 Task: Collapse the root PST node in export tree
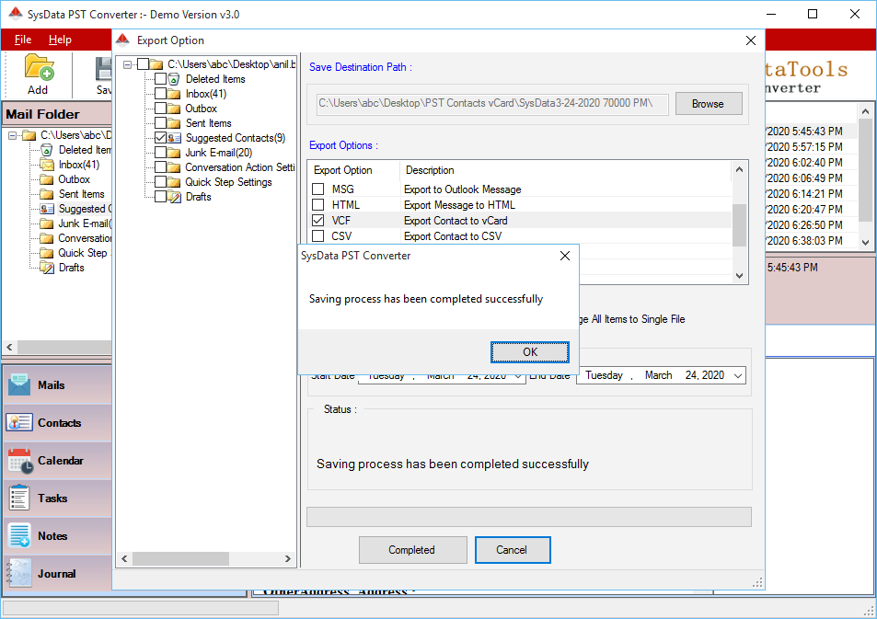point(128,65)
